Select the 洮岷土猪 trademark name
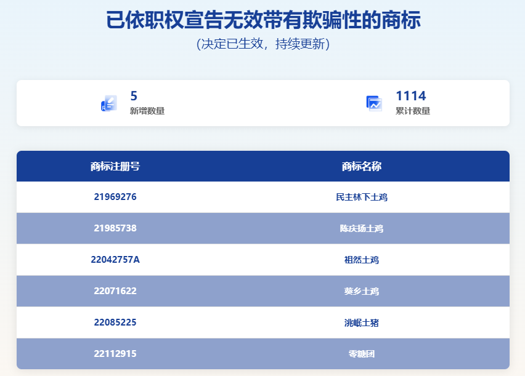The height and width of the screenshot is (376, 525). (362, 323)
